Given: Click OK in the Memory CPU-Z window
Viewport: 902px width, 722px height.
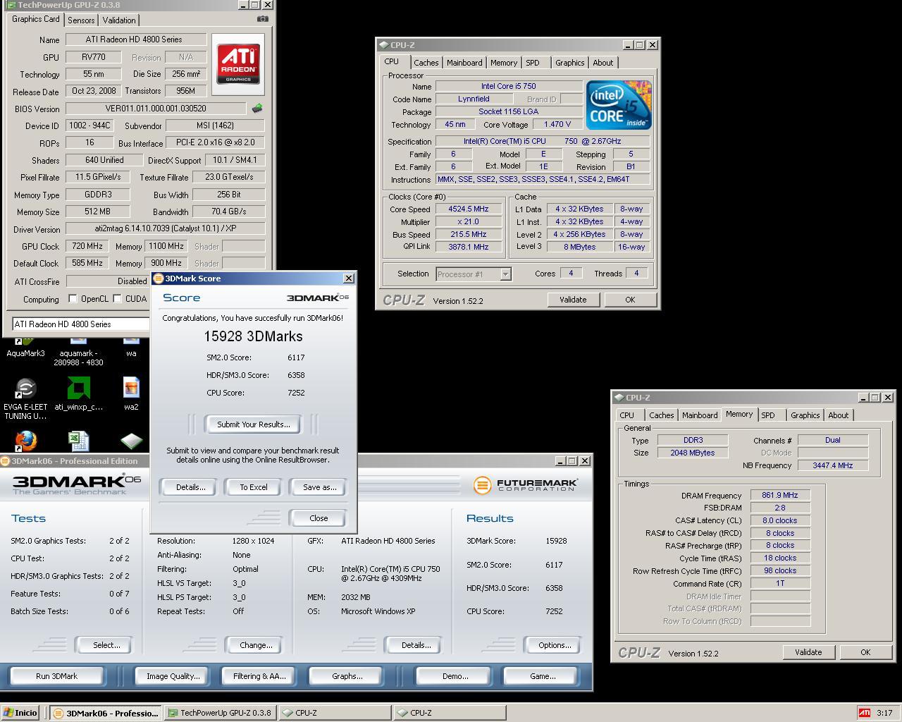Looking at the screenshot, I should pyautogui.click(x=865, y=652).
